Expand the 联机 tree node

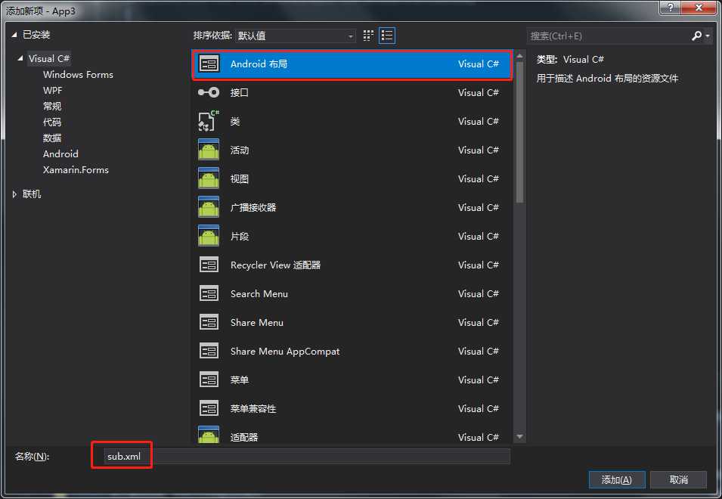(14, 194)
